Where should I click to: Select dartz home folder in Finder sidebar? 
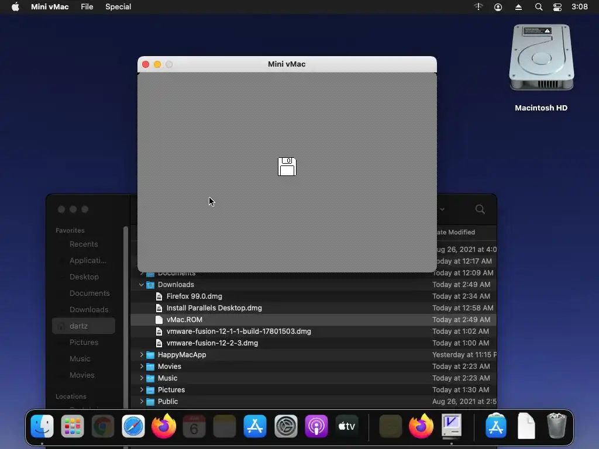pos(83,326)
